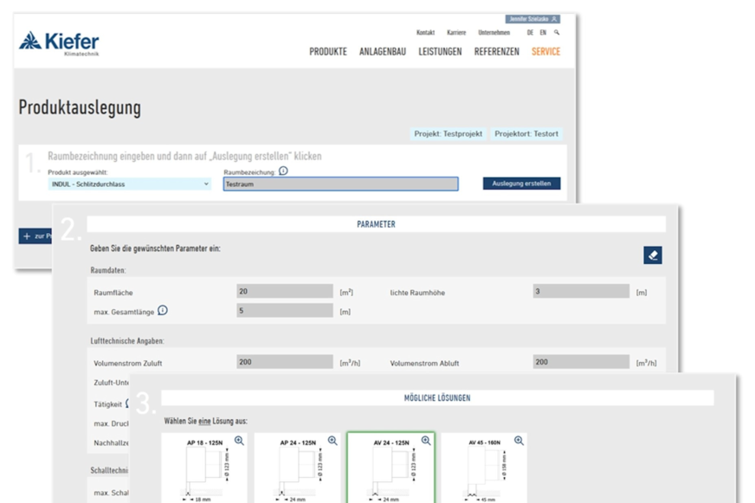755x503 pixels.
Task: Zoom into the AP 18 - 125N image
Action: click(239, 441)
